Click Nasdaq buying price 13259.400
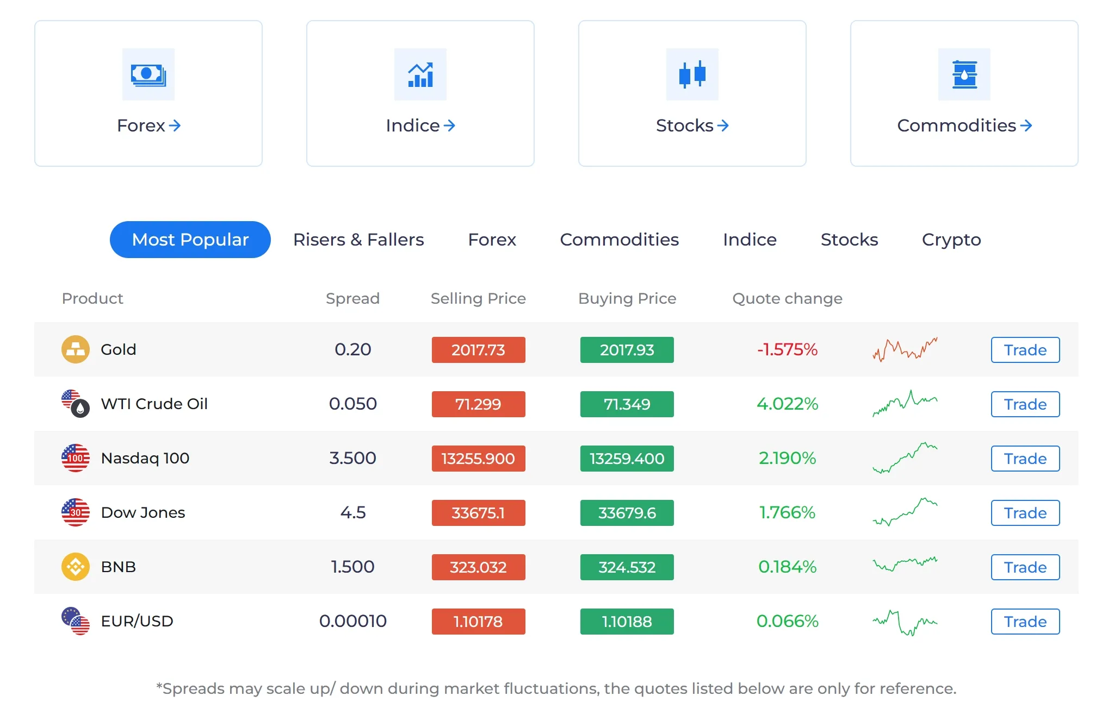 click(627, 459)
